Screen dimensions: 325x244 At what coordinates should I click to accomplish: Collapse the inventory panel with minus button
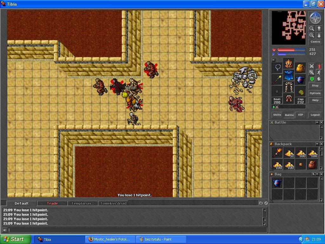[x=274, y=60]
